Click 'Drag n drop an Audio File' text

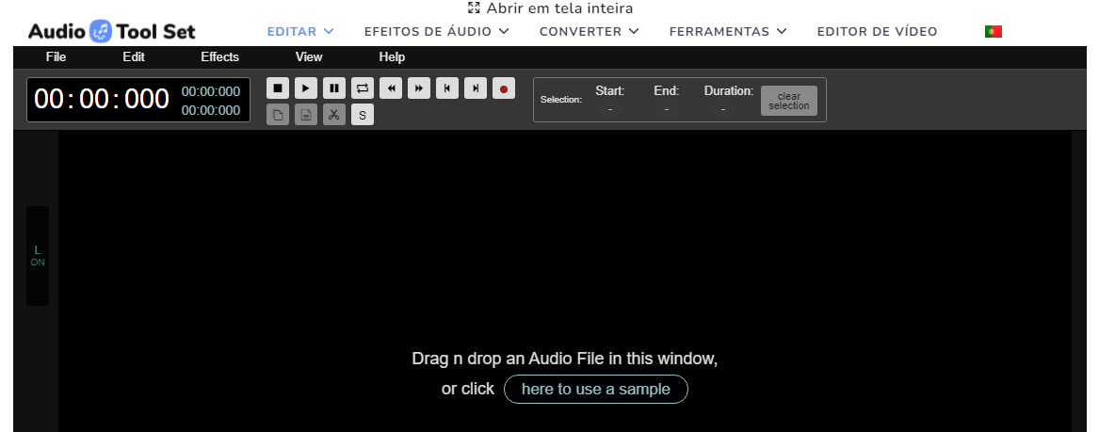(565, 360)
